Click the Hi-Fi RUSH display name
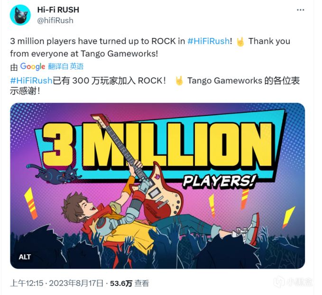Screen dimensions: 322x295 (x=58, y=9)
